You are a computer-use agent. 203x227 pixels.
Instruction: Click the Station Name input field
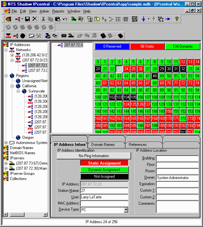coord(104,191)
